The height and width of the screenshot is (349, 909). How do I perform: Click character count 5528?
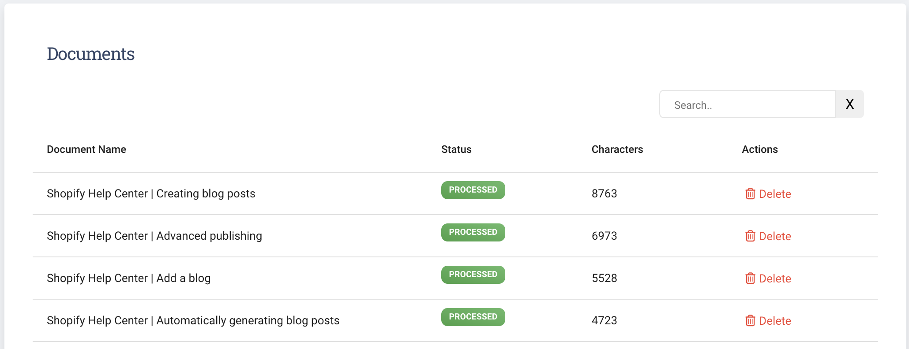click(x=605, y=278)
